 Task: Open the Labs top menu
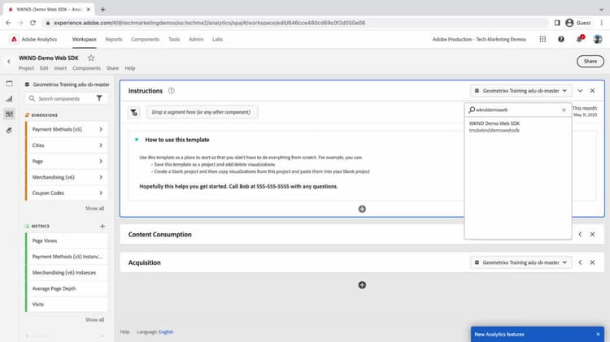click(217, 39)
